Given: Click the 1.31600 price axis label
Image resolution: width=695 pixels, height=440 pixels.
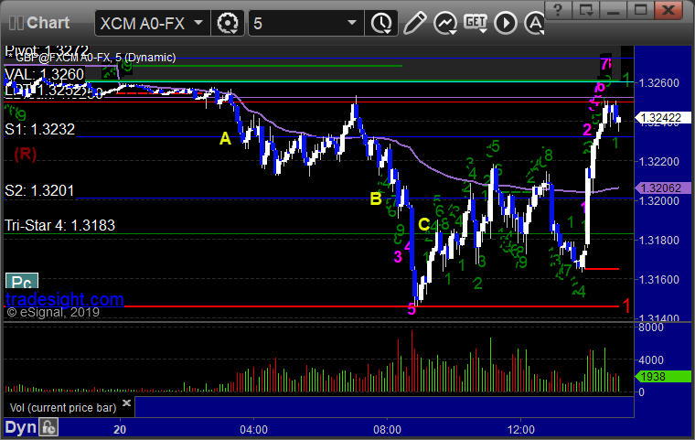Looking at the screenshot, I should [659, 279].
